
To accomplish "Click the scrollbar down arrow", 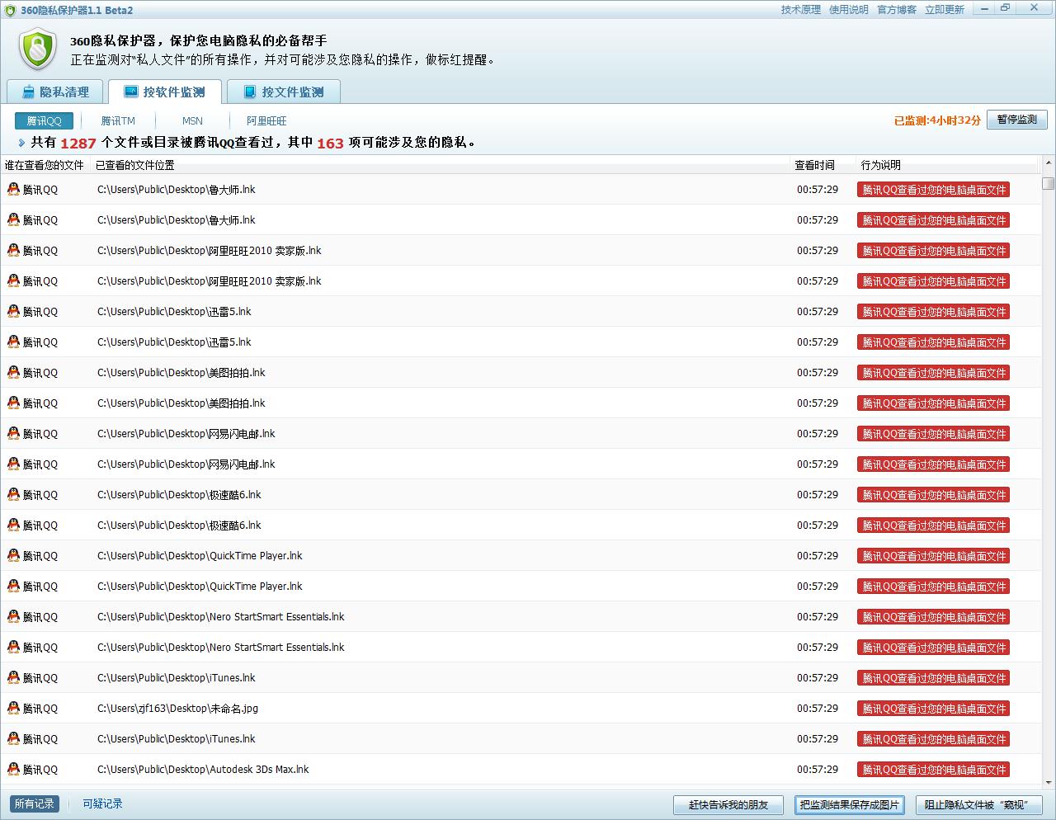I will coord(1048,782).
